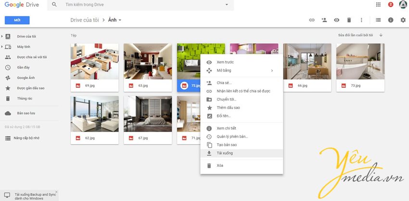Viewport: 409px width, 201px height.
Task: Choose Chia sẻ... in context menu
Action: pyautogui.click(x=242, y=83)
